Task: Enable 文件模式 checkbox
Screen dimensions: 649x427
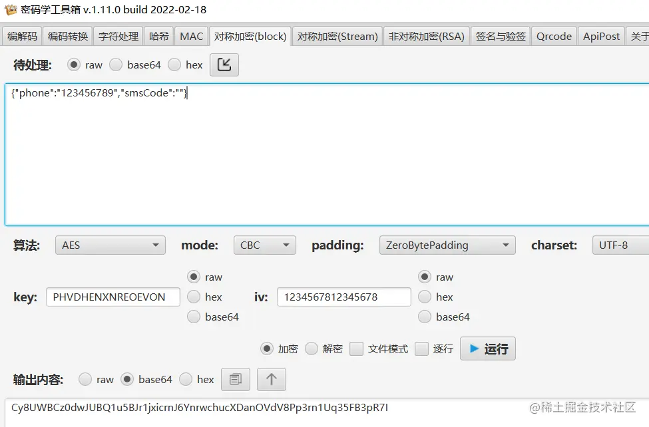Action: (x=356, y=349)
